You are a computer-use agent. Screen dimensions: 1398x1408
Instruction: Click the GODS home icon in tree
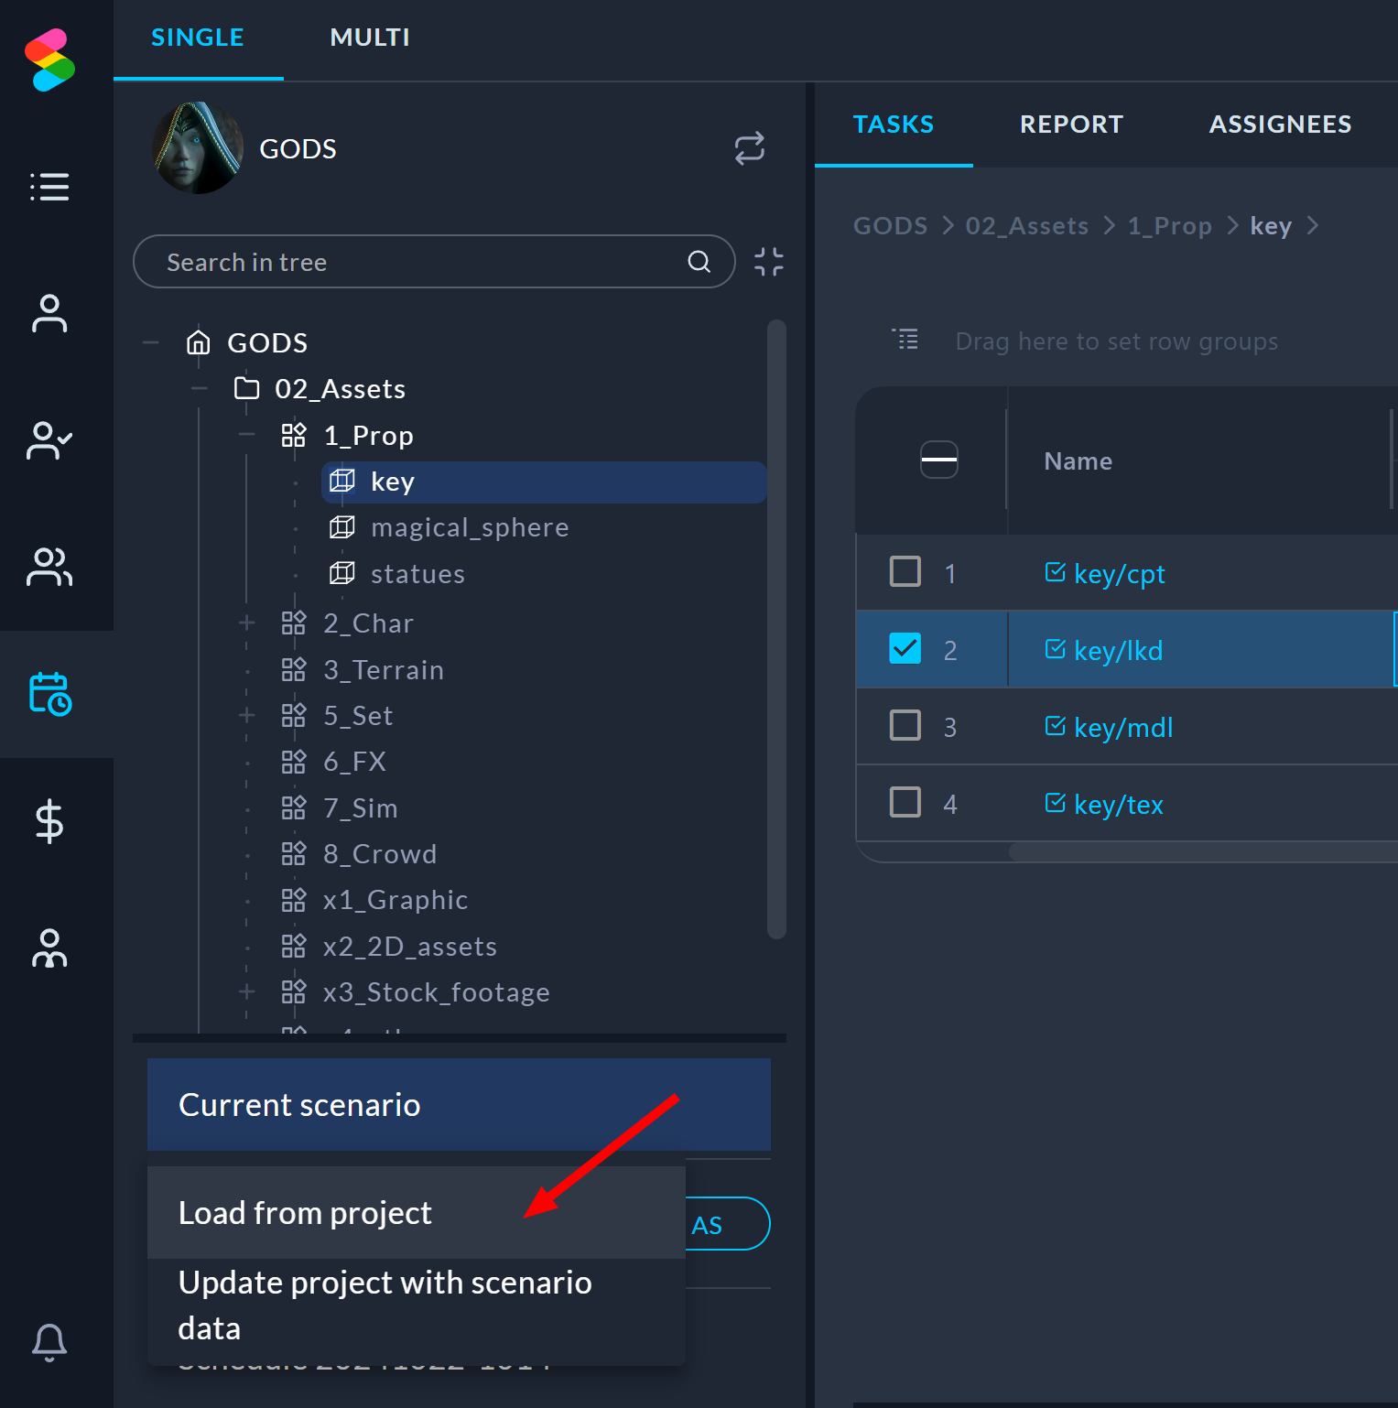click(x=199, y=342)
